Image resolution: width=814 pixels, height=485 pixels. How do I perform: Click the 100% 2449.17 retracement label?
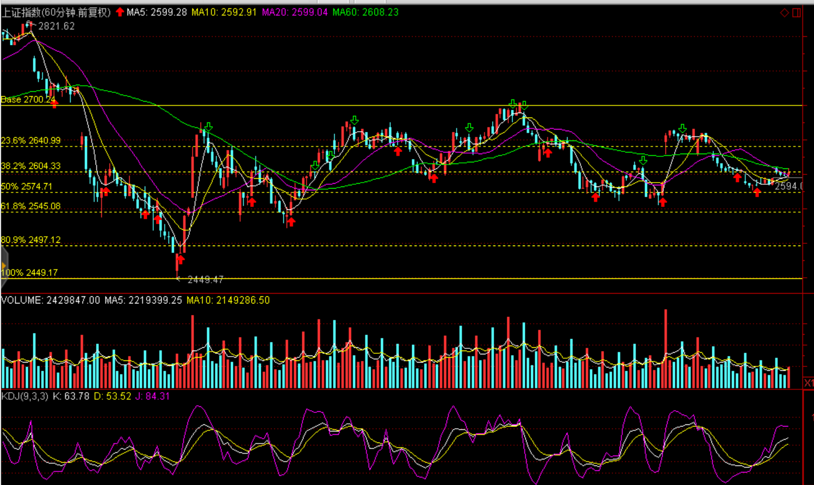tap(30, 272)
